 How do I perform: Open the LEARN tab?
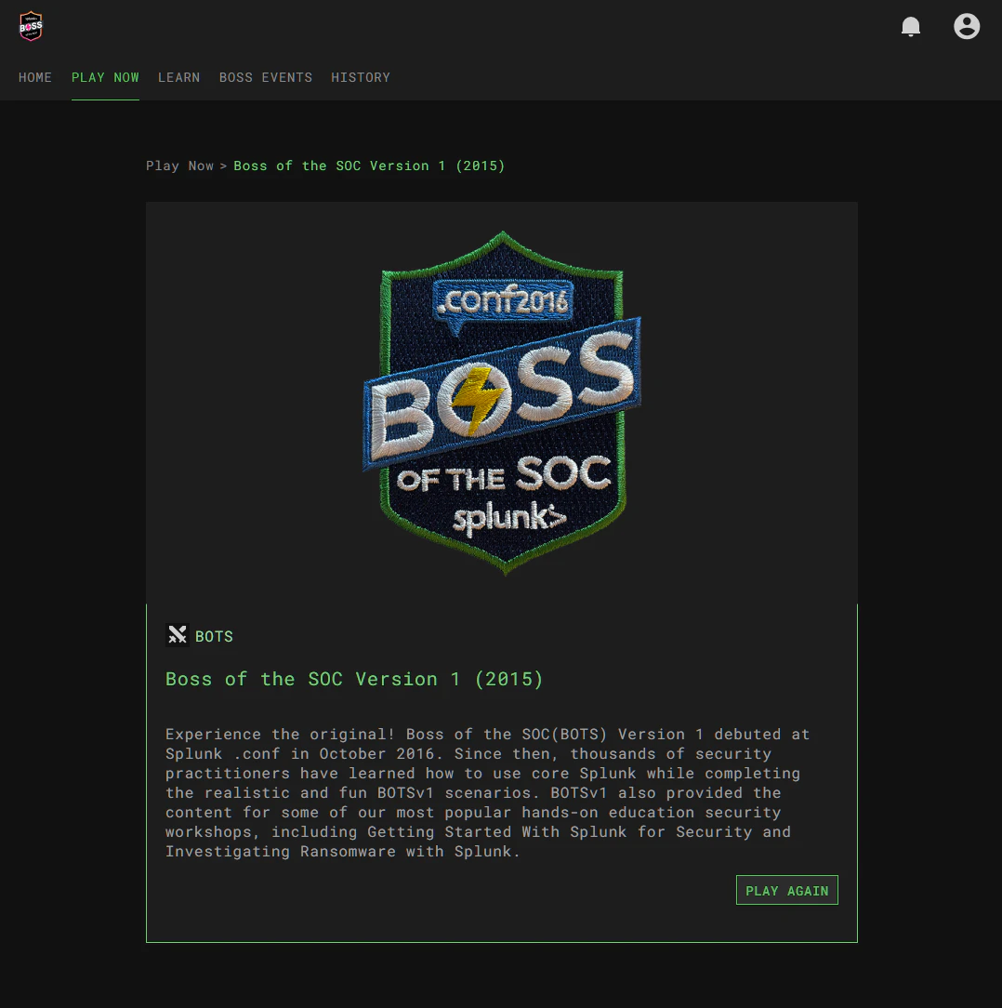pos(179,78)
